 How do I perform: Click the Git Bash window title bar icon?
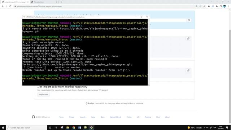(24, 17)
